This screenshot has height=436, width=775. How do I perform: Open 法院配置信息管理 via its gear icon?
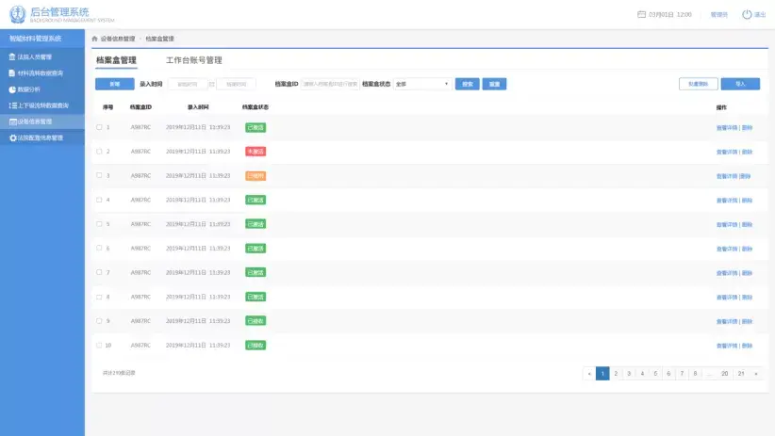point(13,137)
